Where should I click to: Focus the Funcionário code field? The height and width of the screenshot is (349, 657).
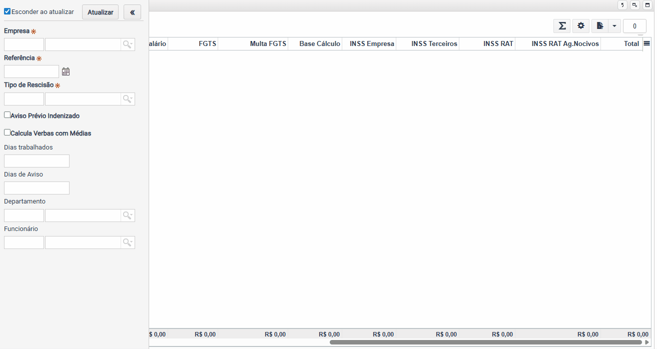tap(24, 242)
